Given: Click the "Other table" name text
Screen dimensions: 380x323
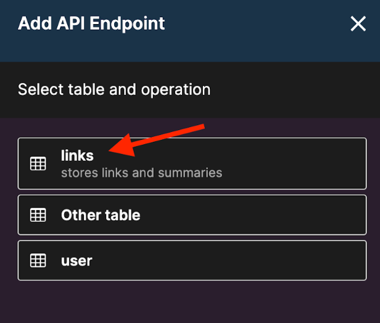Looking at the screenshot, I should [x=101, y=215].
